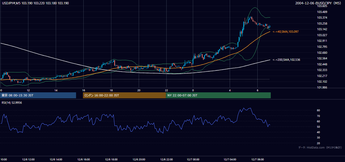Click the bottom time label 12/7 06:00

(x=258, y=160)
